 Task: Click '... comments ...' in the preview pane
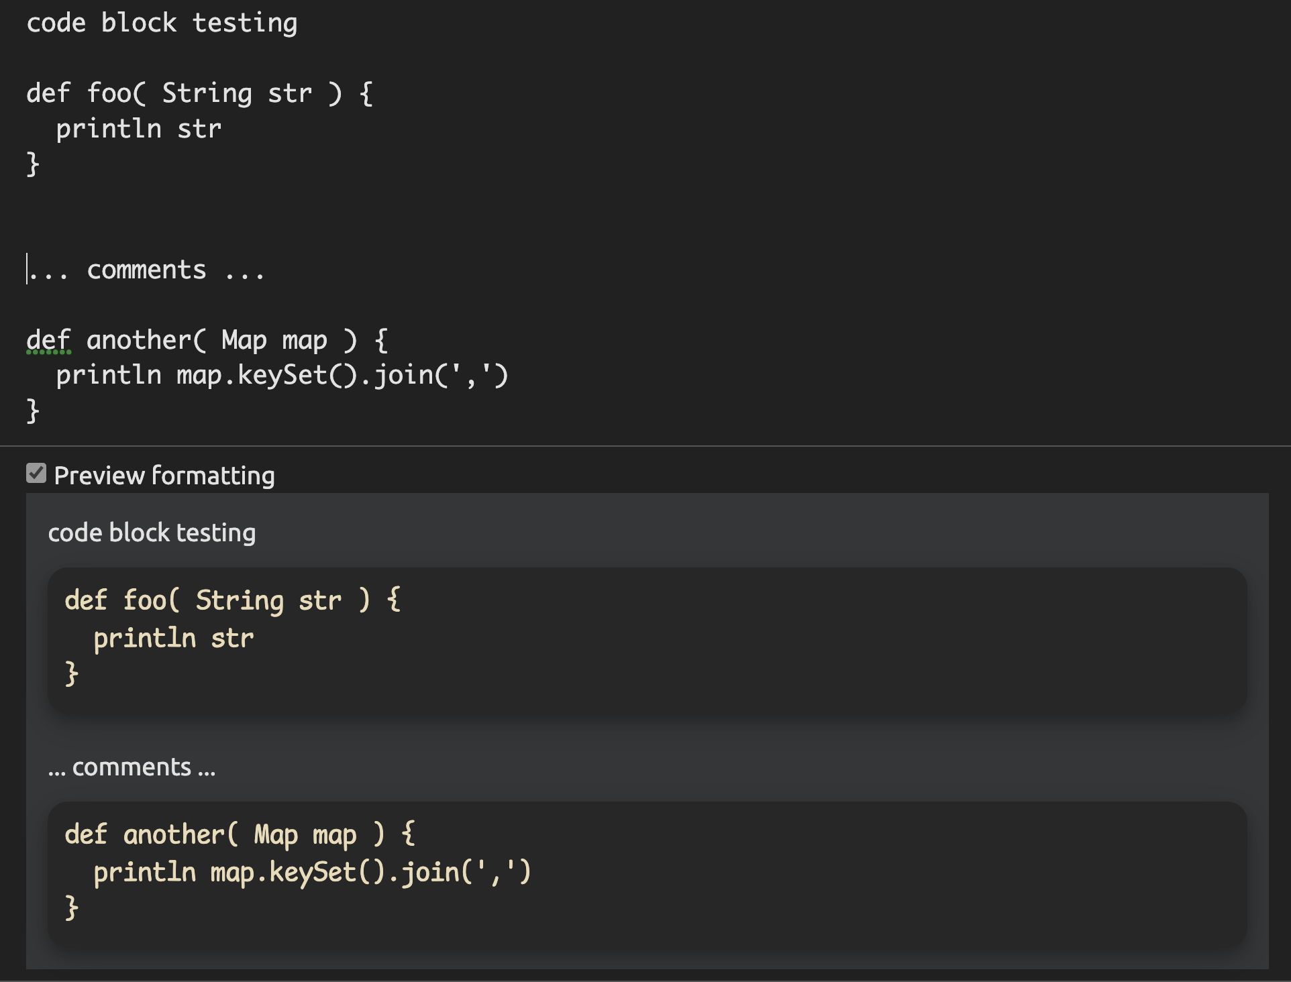[132, 767]
